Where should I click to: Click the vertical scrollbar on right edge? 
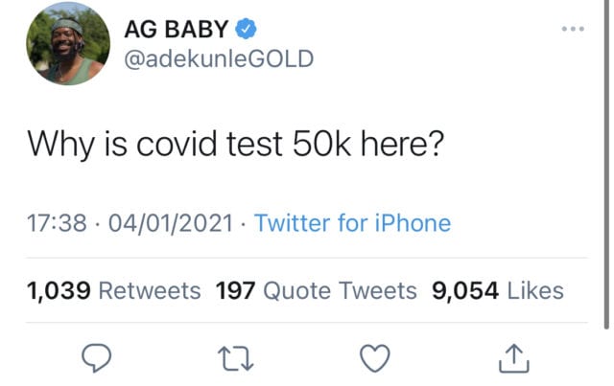[606, 164]
